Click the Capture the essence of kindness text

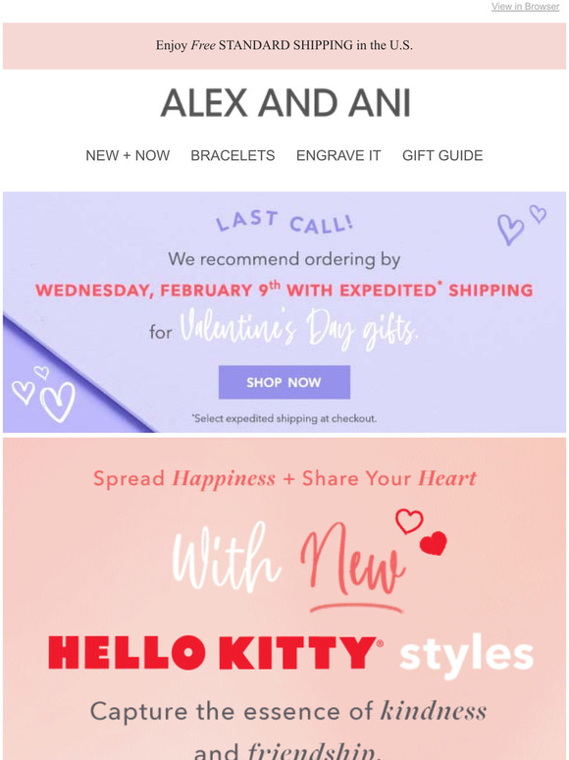288,712
